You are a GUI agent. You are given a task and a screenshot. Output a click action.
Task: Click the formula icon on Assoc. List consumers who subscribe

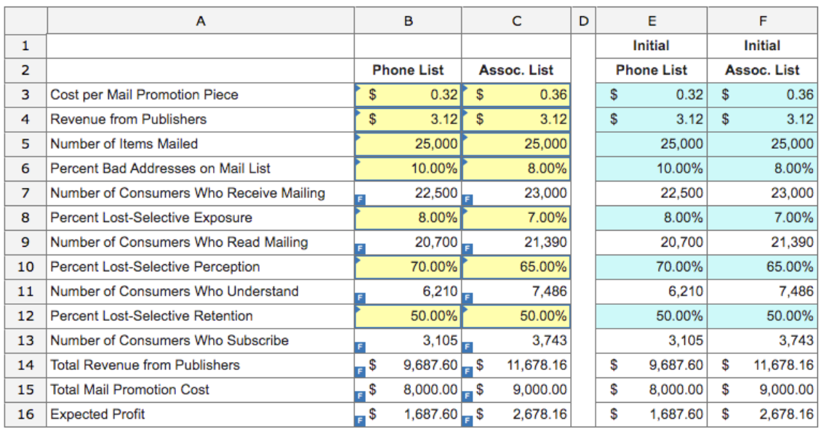466,345
